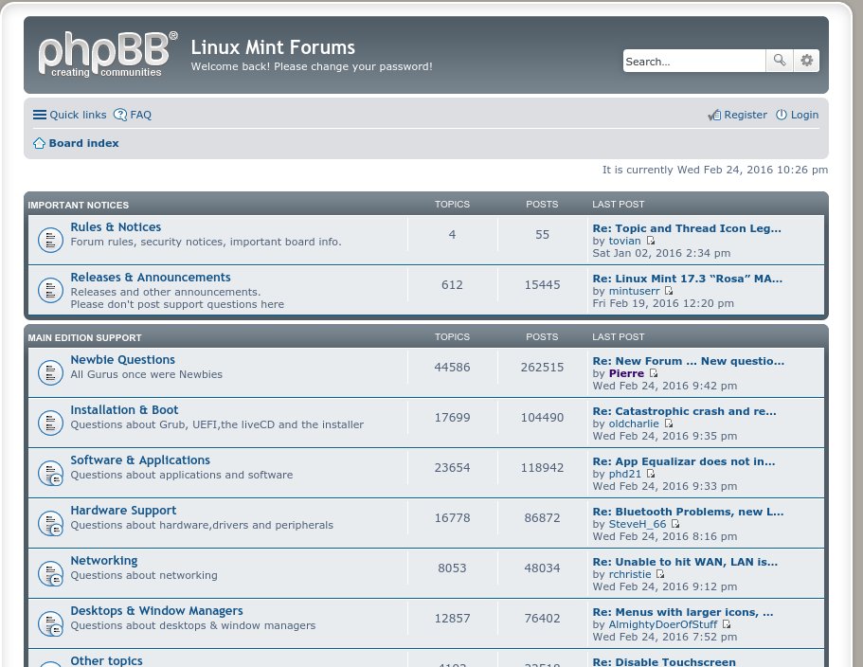The width and height of the screenshot is (863, 667).
Task: Open the Installation & Boot forum
Action: tap(124, 409)
